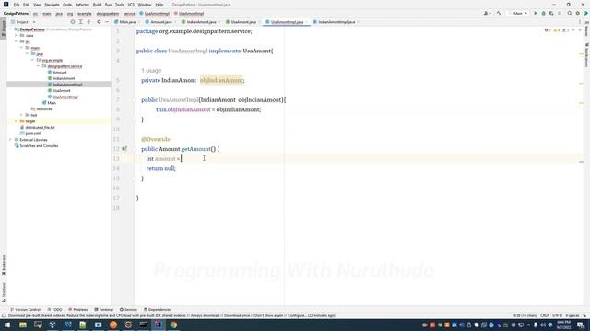Select the resources folder

tap(44, 109)
